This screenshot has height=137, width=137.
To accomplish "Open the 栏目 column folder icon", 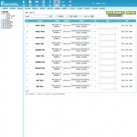I will pyautogui.click(x=37, y=3).
